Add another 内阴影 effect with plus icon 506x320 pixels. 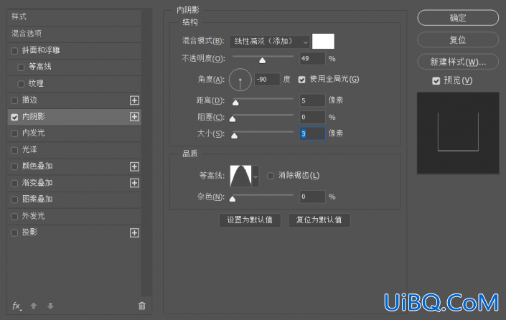click(134, 117)
